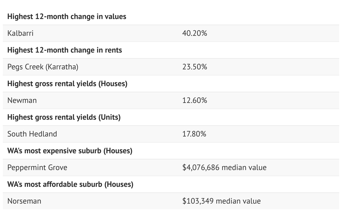Click the 40.20% value
342x212 pixels.
pyautogui.click(x=195, y=33)
